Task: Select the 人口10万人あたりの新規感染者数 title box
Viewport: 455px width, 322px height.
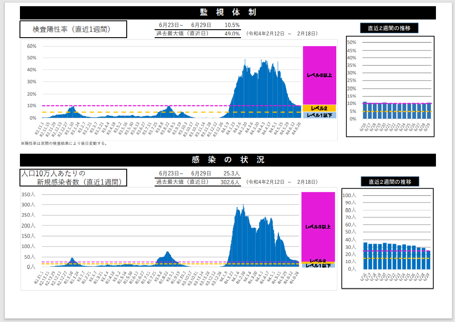Action: tap(73, 177)
